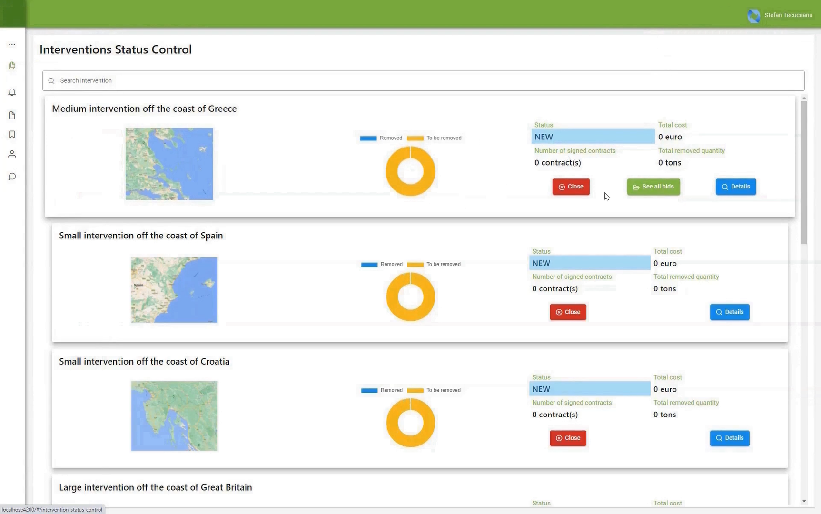Viewport: 821px width, 514px height.
Task: Open notifications bell in sidebar
Action: point(12,92)
